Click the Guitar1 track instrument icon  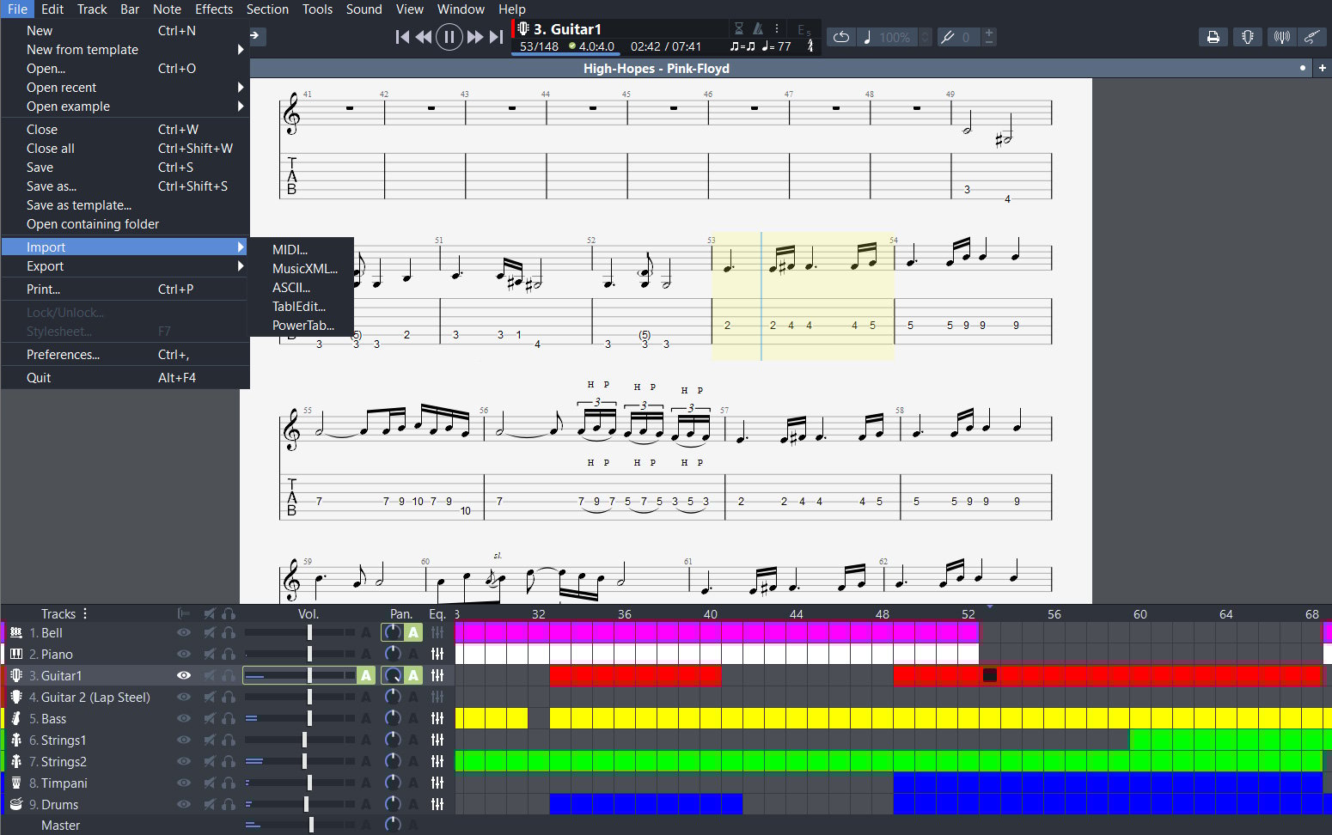coord(15,675)
